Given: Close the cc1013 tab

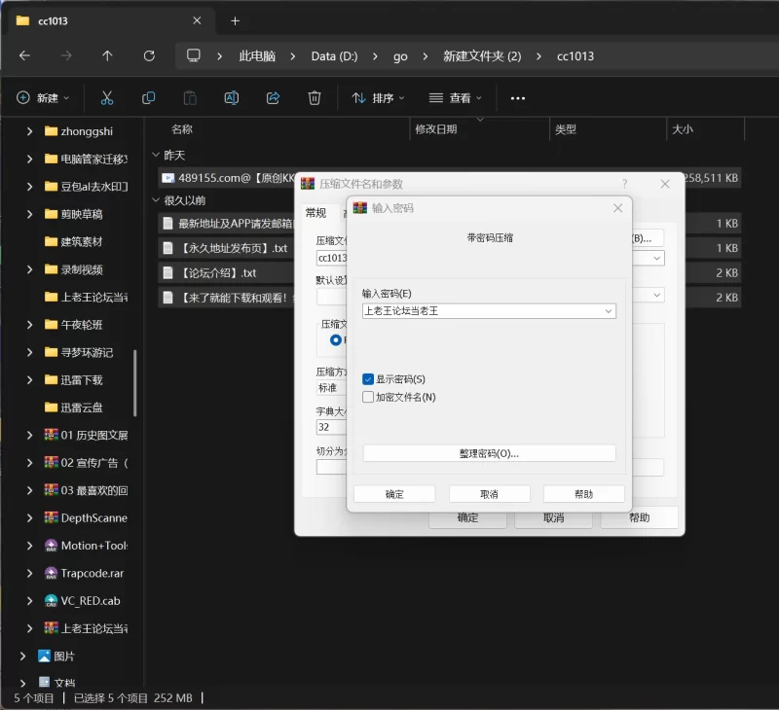Looking at the screenshot, I should click(197, 20).
